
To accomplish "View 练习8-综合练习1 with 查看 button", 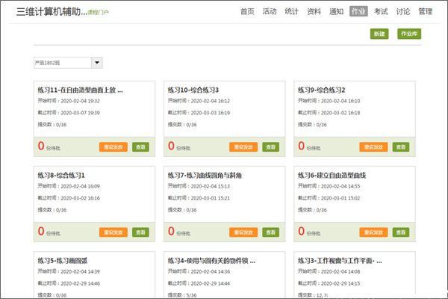I will pos(140,232).
